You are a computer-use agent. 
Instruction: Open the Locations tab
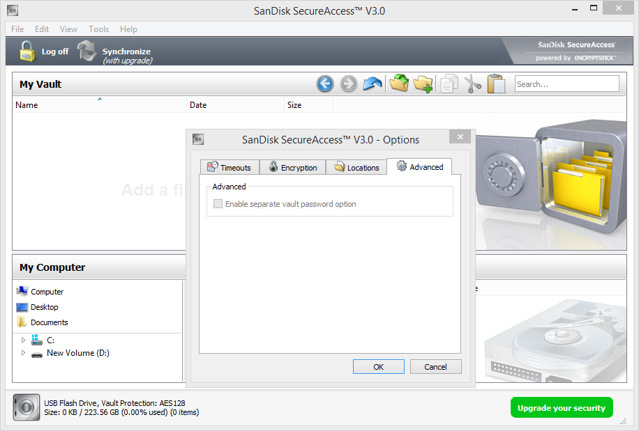(x=356, y=167)
